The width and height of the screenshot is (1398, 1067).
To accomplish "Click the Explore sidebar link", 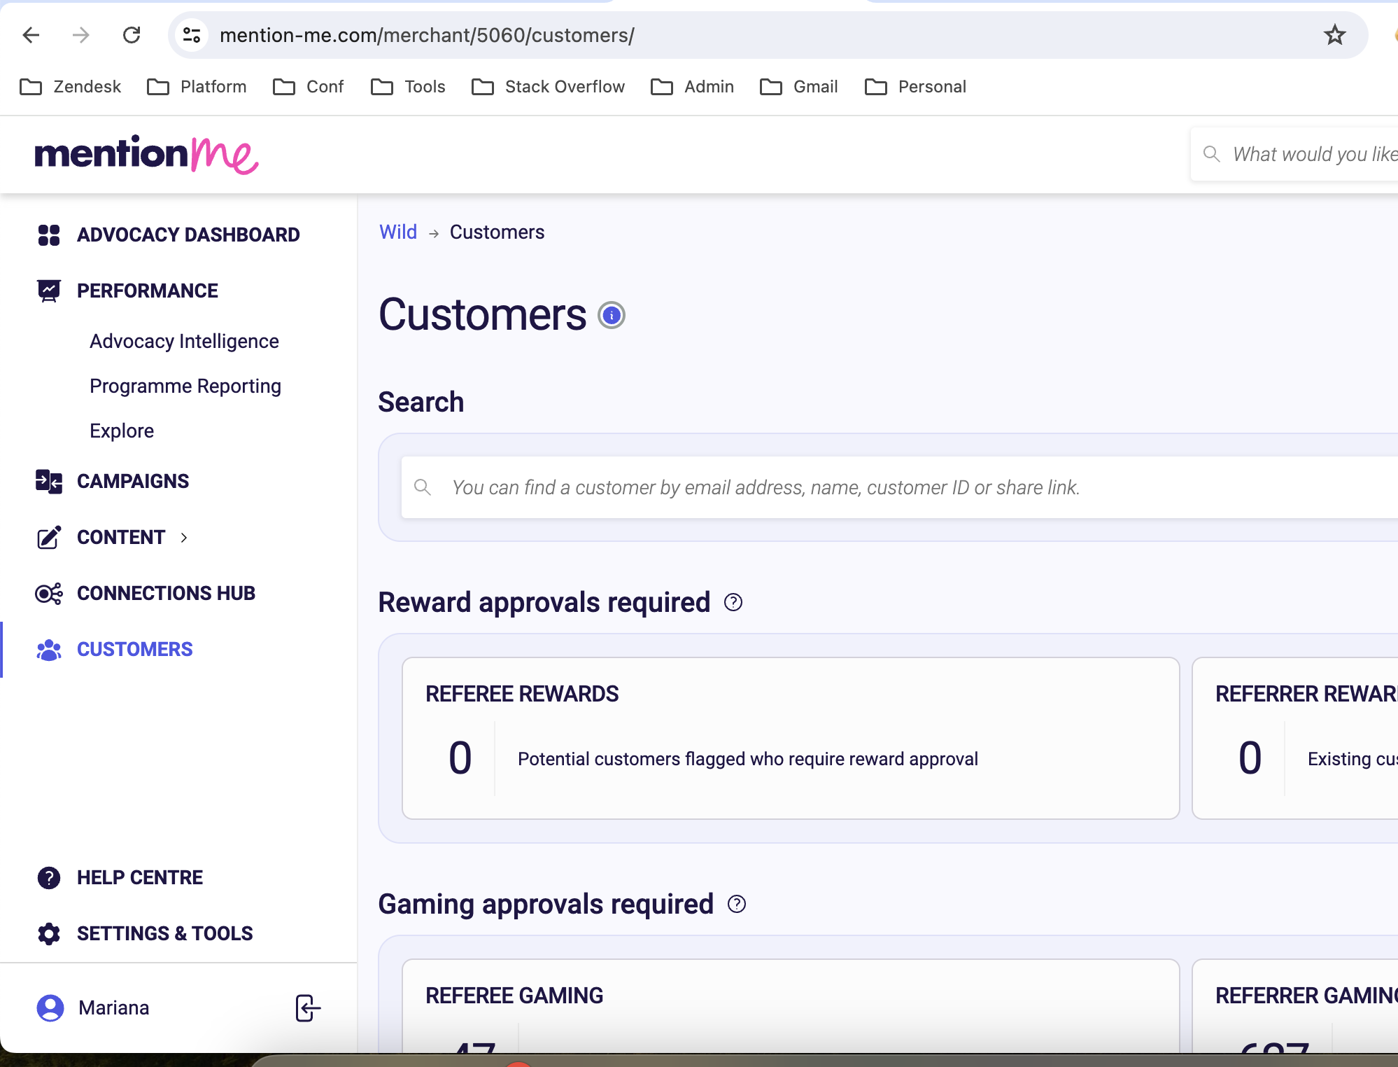I will [x=122, y=431].
